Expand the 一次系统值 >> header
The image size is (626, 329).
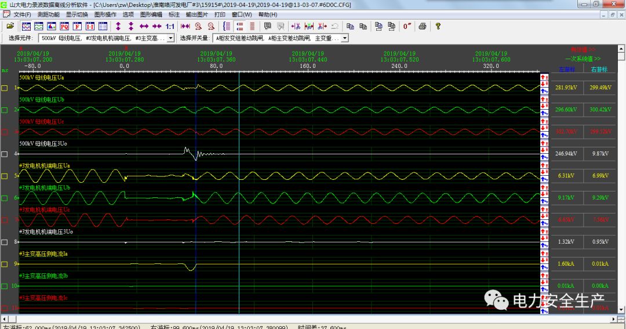583,59
